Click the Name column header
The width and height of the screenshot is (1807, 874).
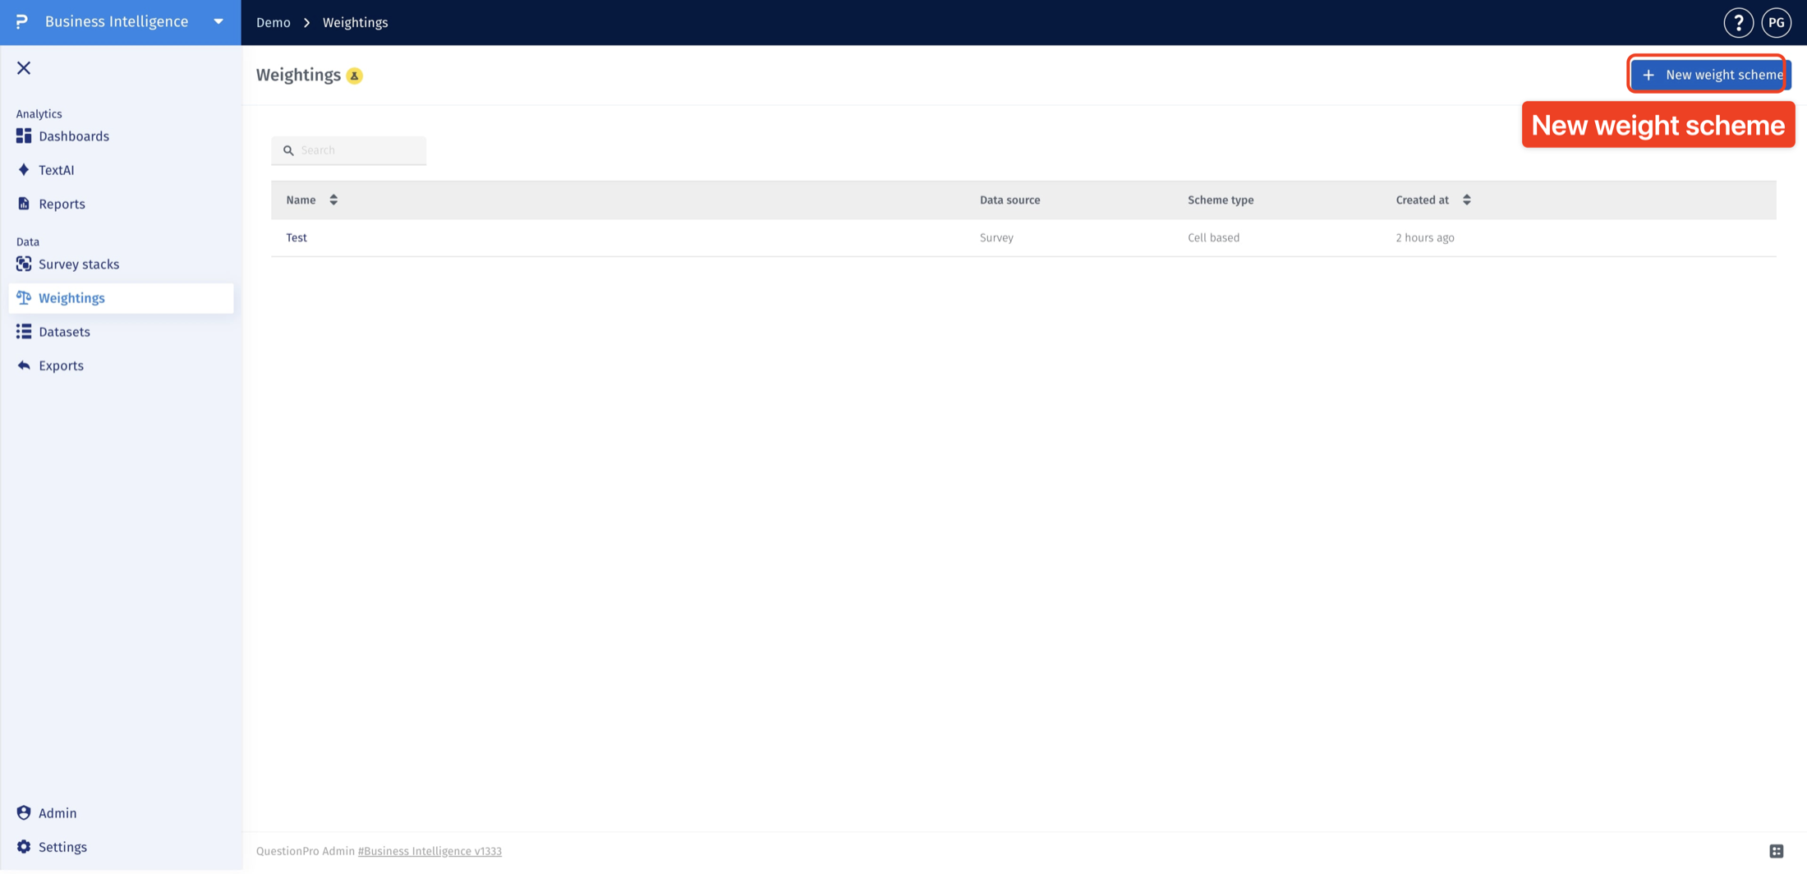[301, 200]
